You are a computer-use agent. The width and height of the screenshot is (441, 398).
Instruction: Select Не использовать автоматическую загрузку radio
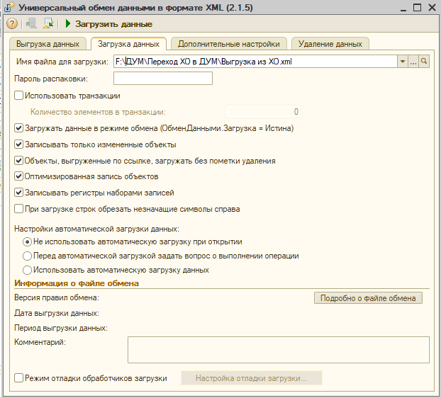pos(27,241)
